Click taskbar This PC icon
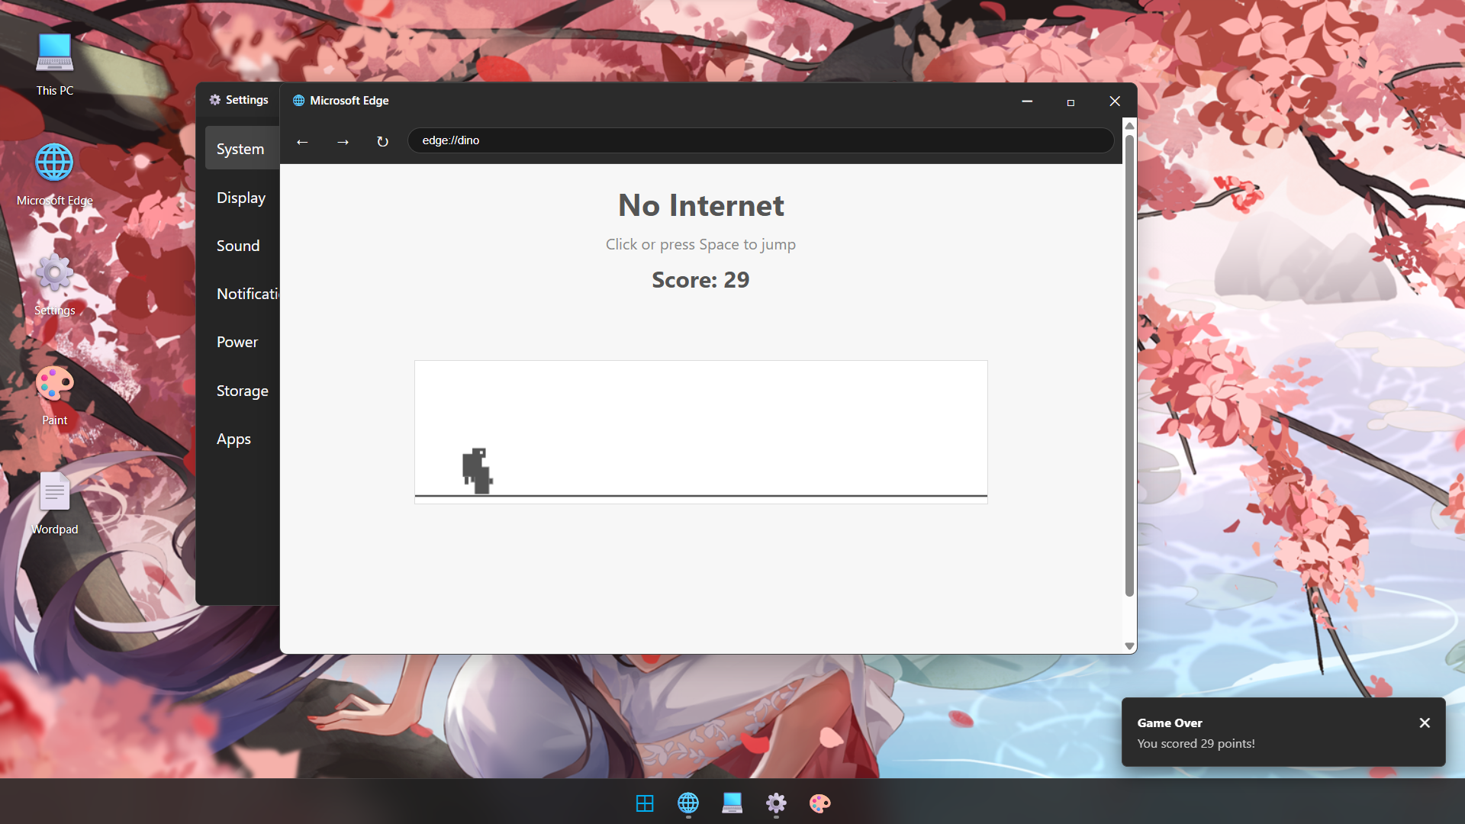The height and width of the screenshot is (824, 1465). click(732, 803)
